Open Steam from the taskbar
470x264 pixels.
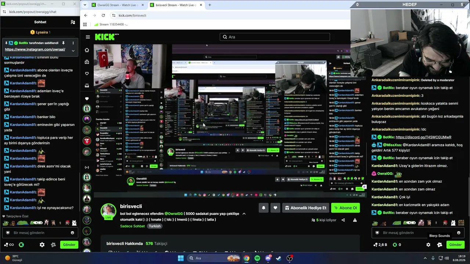(279, 258)
